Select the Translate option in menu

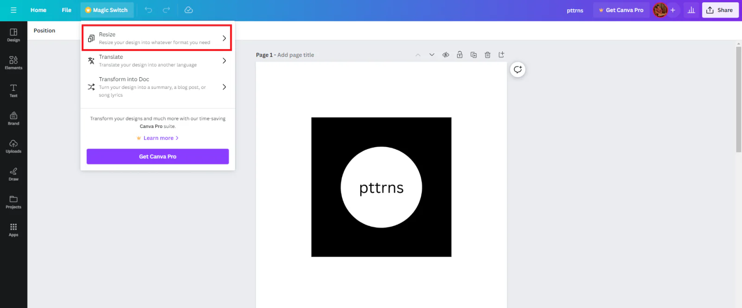157,61
